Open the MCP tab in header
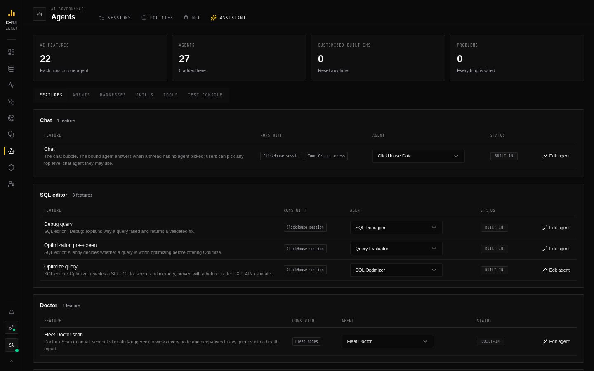This screenshot has width=594, height=371. pos(192,18)
